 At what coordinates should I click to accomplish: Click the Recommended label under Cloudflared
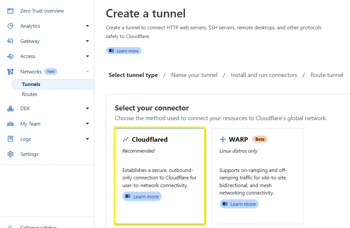pyautogui.click(x=138, y=151)
